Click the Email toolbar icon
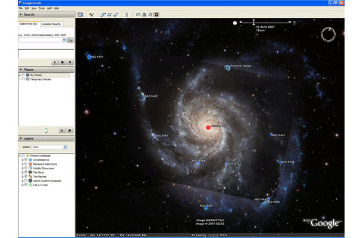The height and width of the screenshot is (238, 363). (x=138, y=15)
